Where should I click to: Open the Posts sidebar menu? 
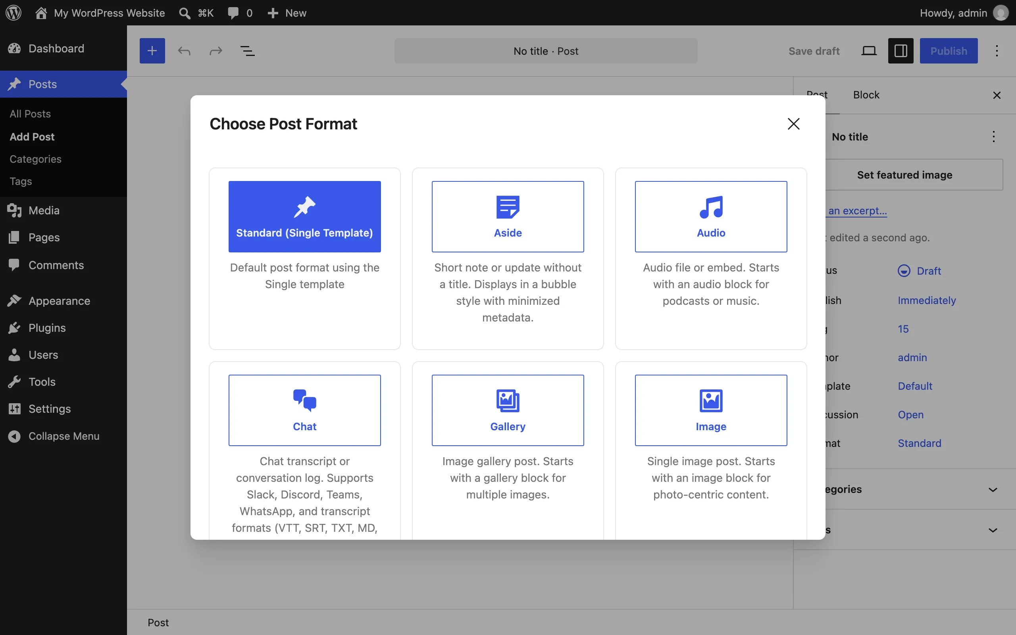(x=63, y=84)
